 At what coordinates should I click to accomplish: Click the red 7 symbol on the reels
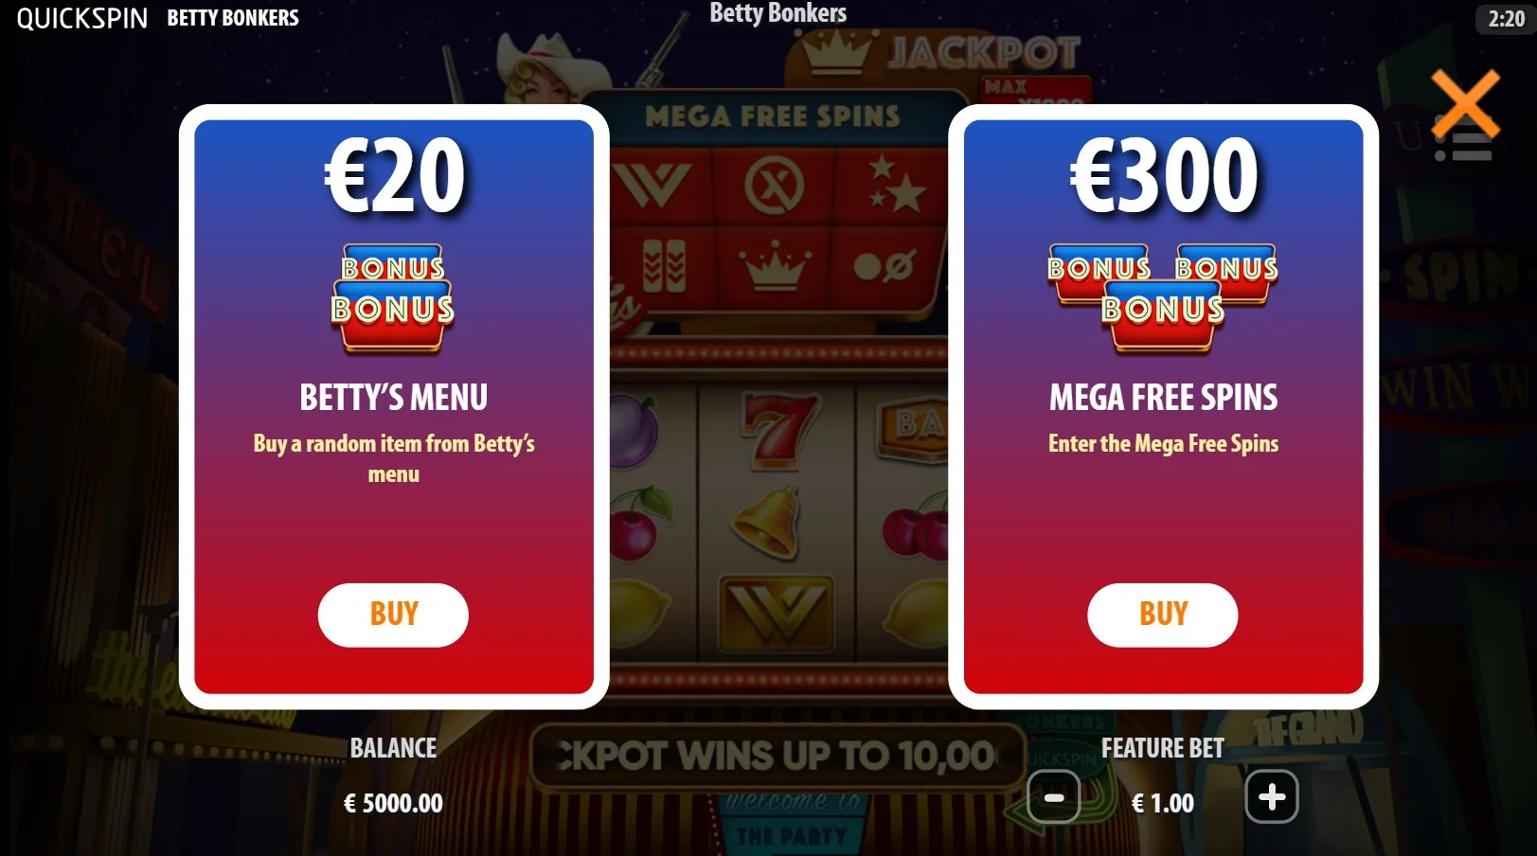coord(779,431)
